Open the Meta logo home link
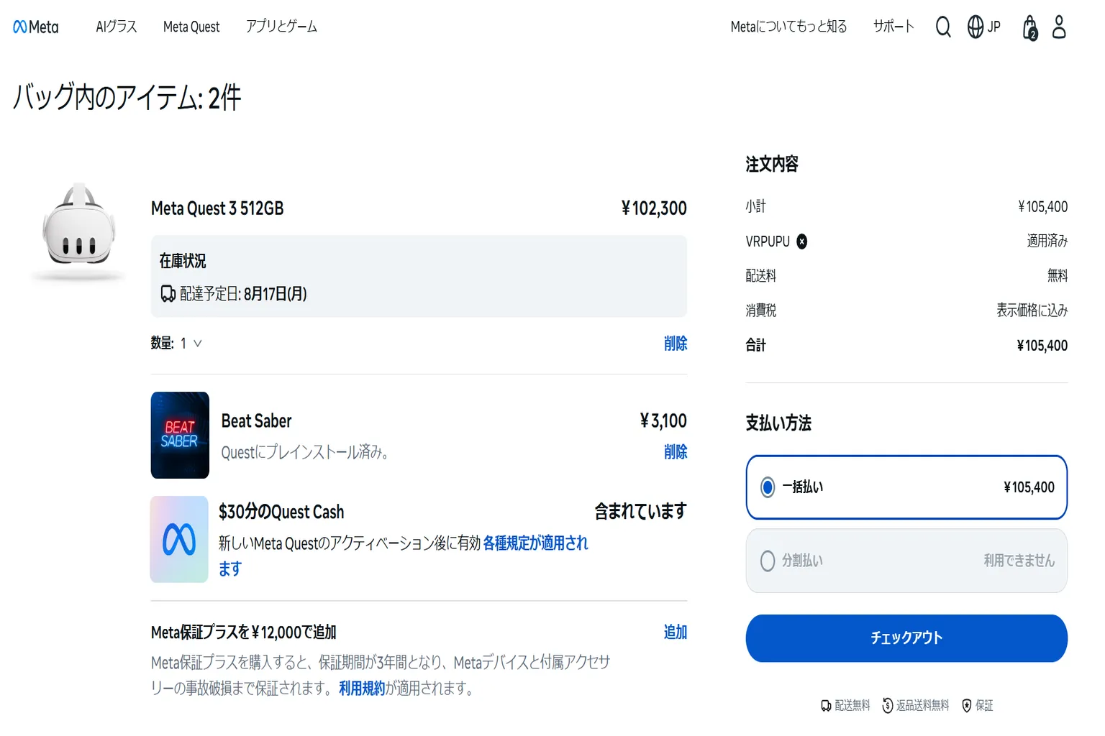The width and height of the screenshot is (1105, 736). click(x=36, y=27)
